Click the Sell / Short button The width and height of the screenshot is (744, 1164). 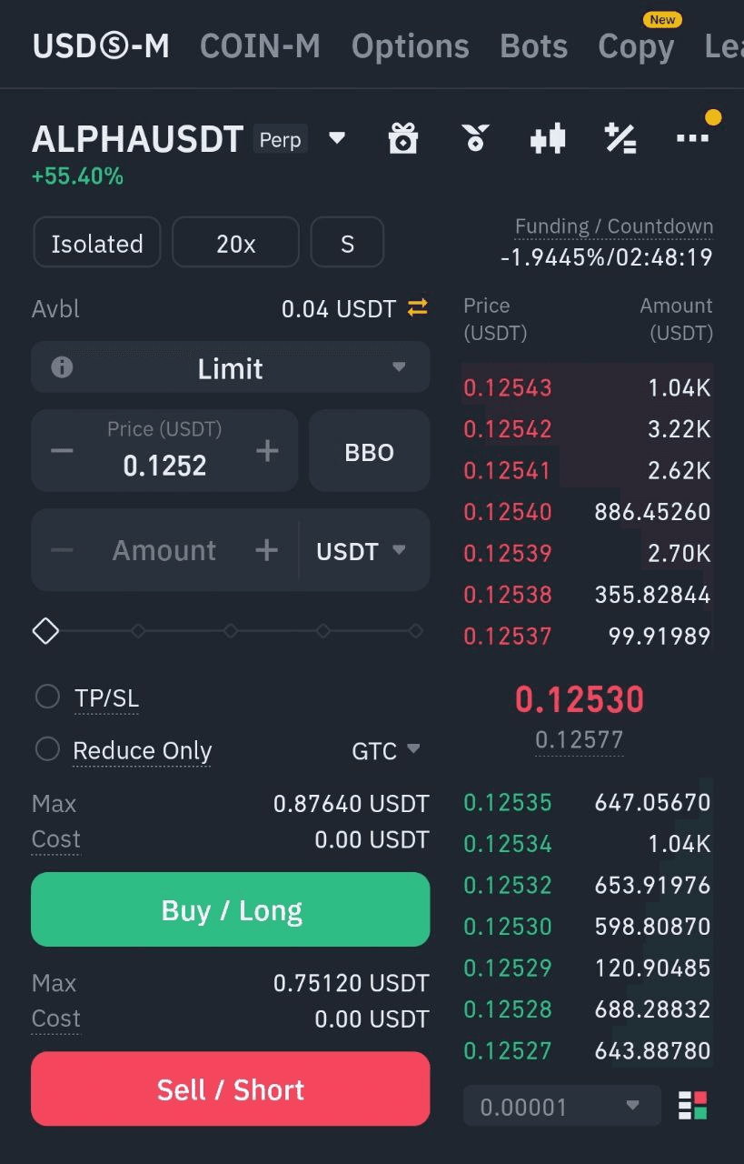(x=231, y=1089)
